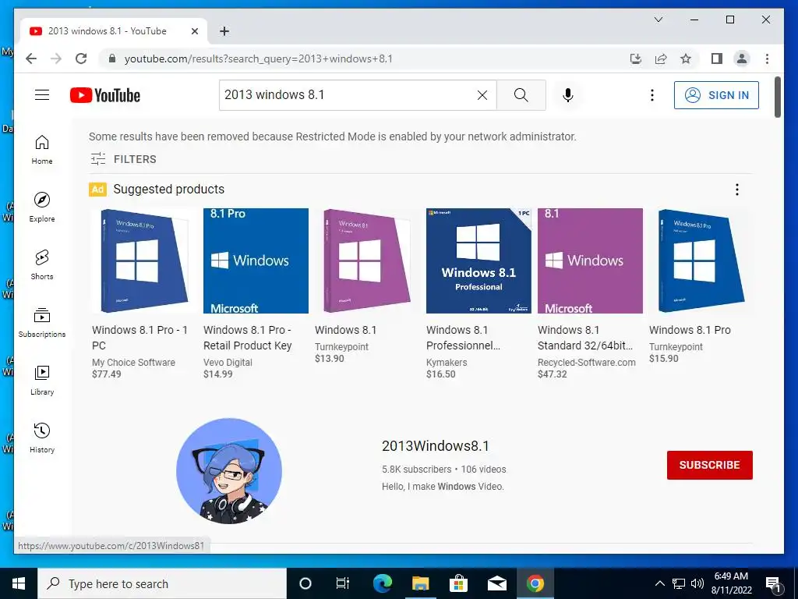Viewport: 798px width, 599px height.
Task: Click the Vevo Digital seller name
Action: (228, 362)
